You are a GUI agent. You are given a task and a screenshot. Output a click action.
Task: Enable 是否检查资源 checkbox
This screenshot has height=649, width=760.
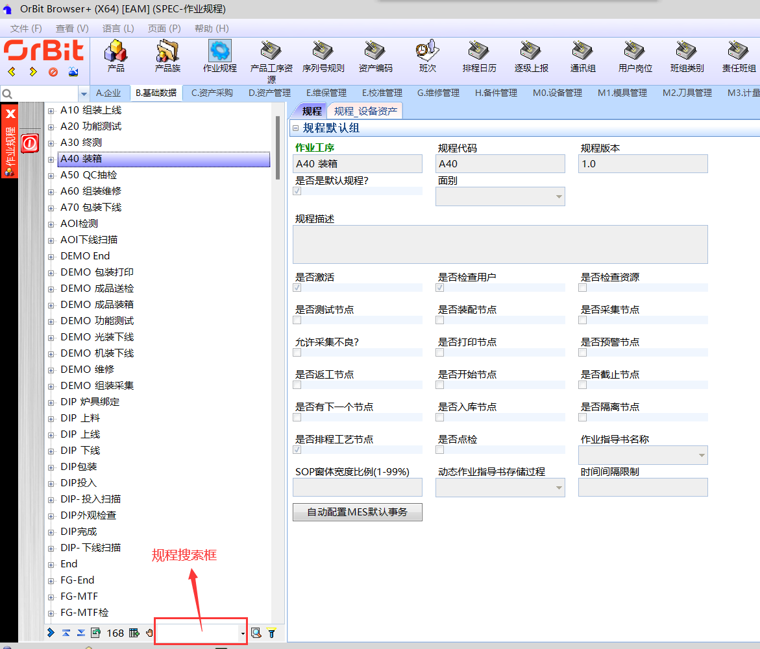click(x=583, y=288)
